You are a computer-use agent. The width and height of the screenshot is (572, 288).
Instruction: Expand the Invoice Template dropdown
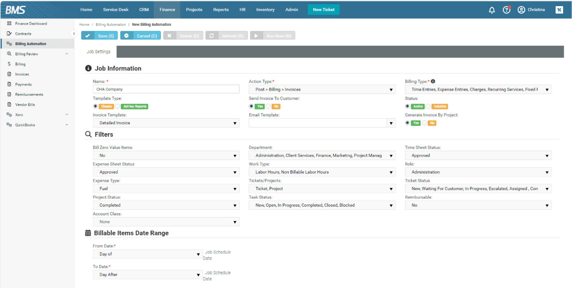(x=166, y=123)
